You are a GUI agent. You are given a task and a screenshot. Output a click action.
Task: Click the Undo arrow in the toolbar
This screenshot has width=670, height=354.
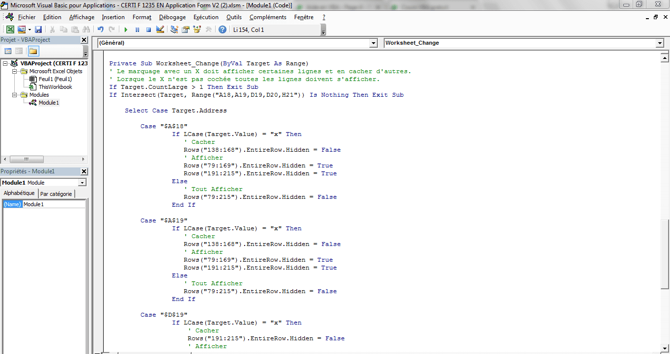[101, 30]
